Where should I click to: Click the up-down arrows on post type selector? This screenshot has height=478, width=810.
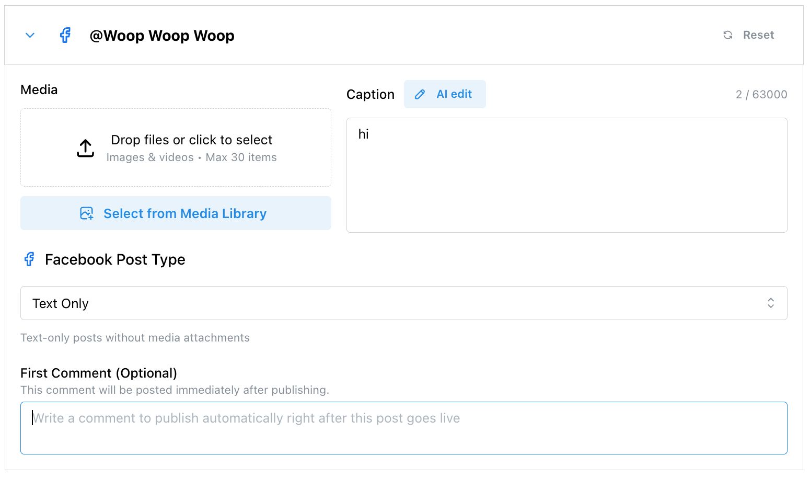pos(770,303)
